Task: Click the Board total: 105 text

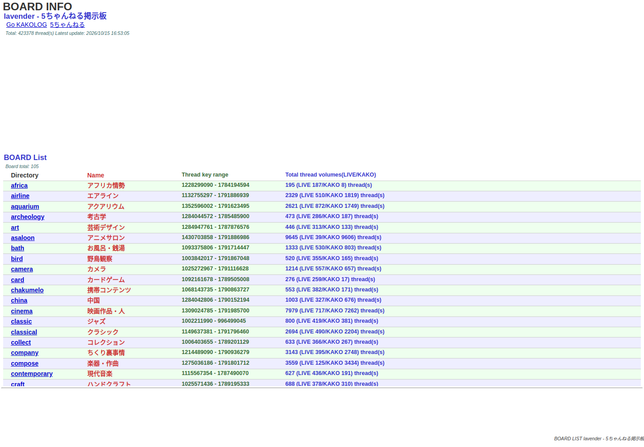Action: coord(22,166)
